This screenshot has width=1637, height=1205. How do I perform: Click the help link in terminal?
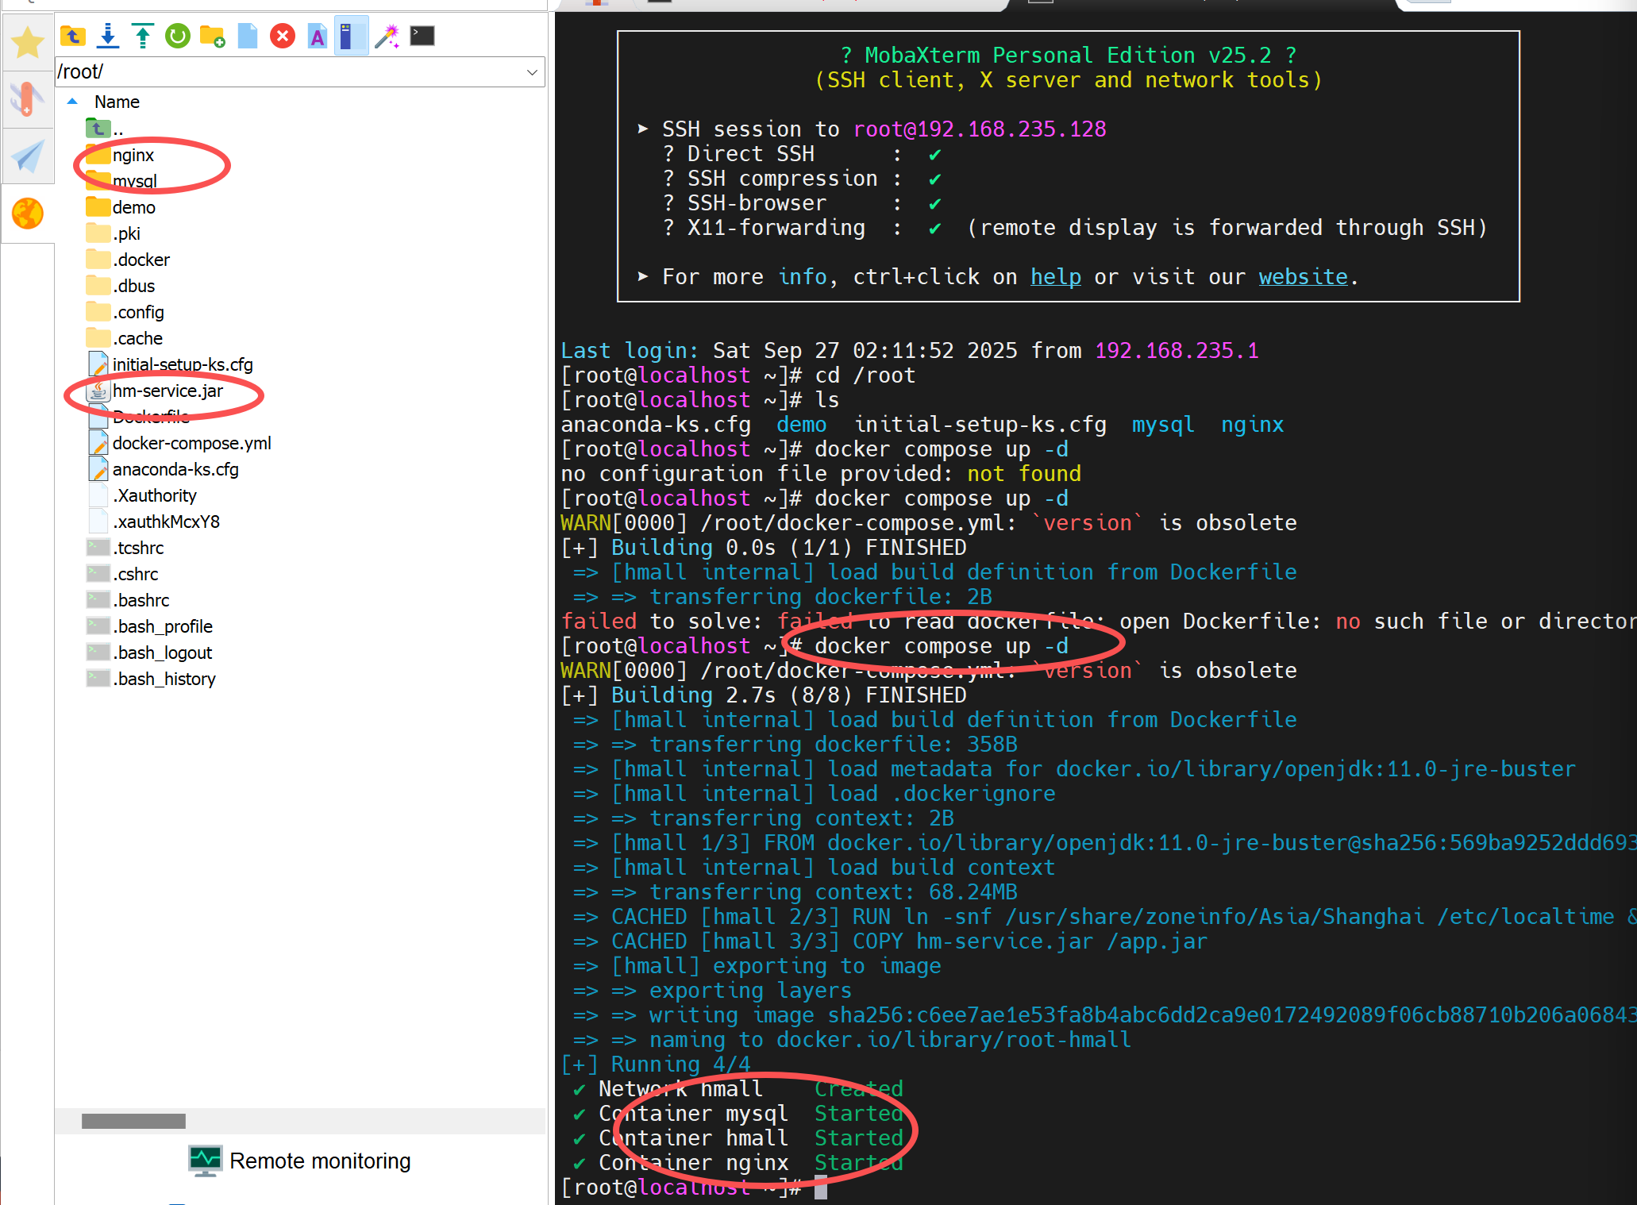point(1055,277)
